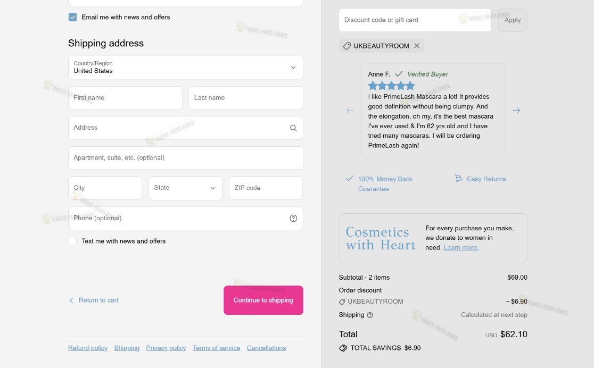The image size is (594, 368).
Task: Focus the Discount code or gift card field
Action: (x=415, y=20)
